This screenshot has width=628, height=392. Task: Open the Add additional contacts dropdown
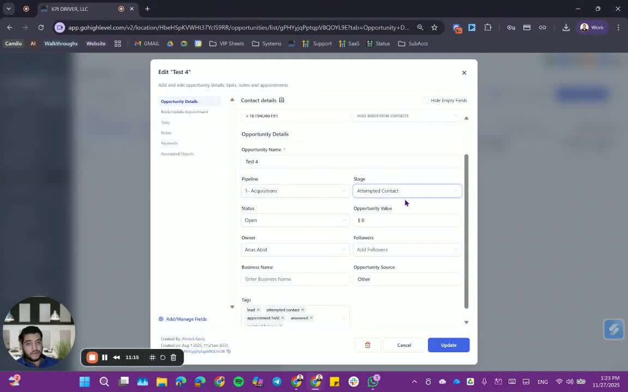pyautogui.click(x=407, y=115)
